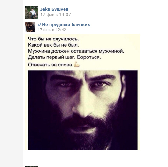Open Jeka Бушуев's profile avatar
Screen dimensions: 168x167
tap(32, 13)
